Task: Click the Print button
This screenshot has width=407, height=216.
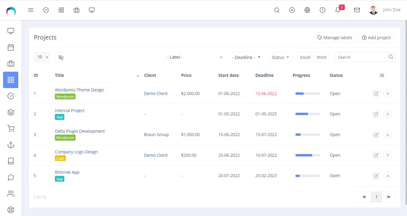Action: (322, 57)
